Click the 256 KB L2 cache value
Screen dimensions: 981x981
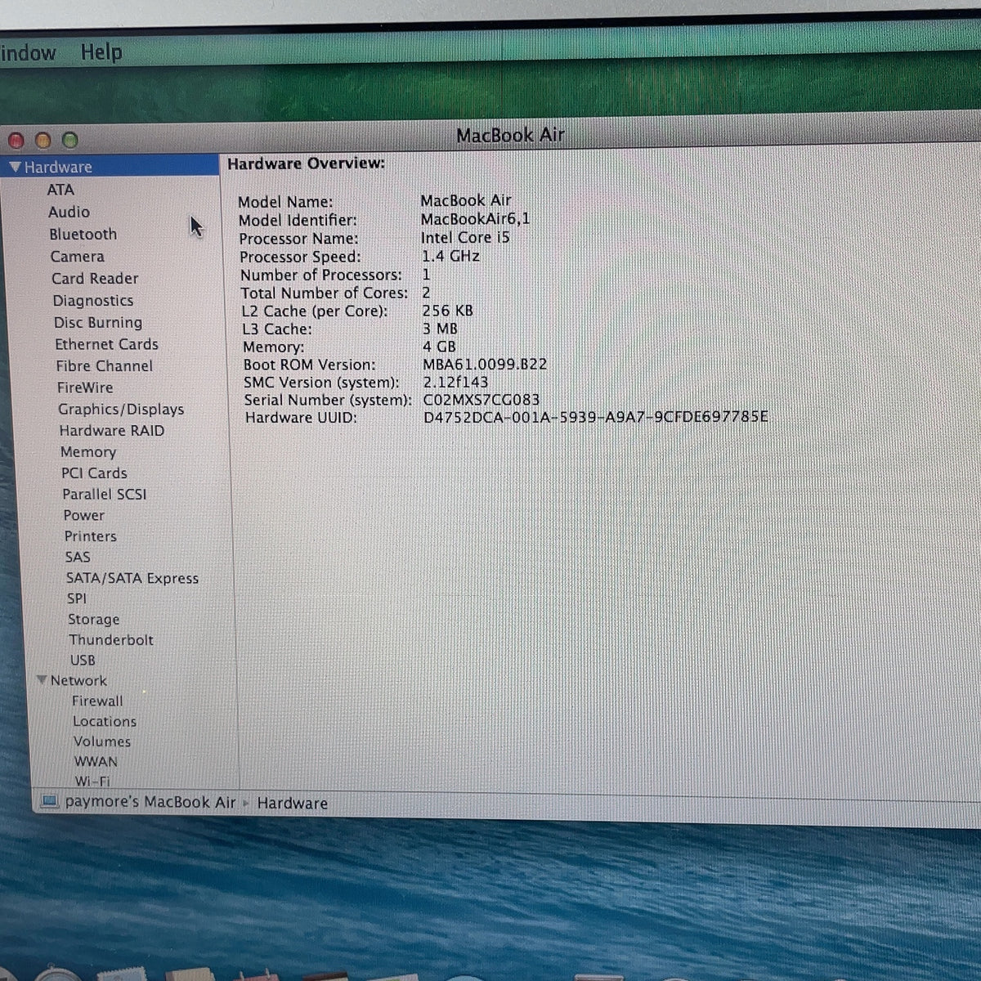[x=448, y=311]
